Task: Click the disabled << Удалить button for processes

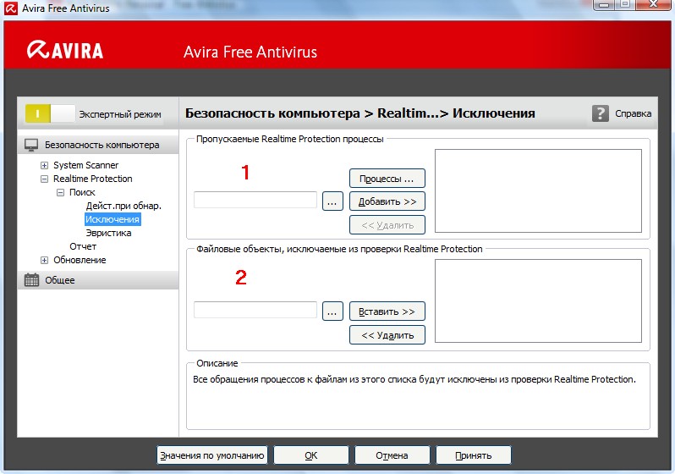Action: coord(387,225)
